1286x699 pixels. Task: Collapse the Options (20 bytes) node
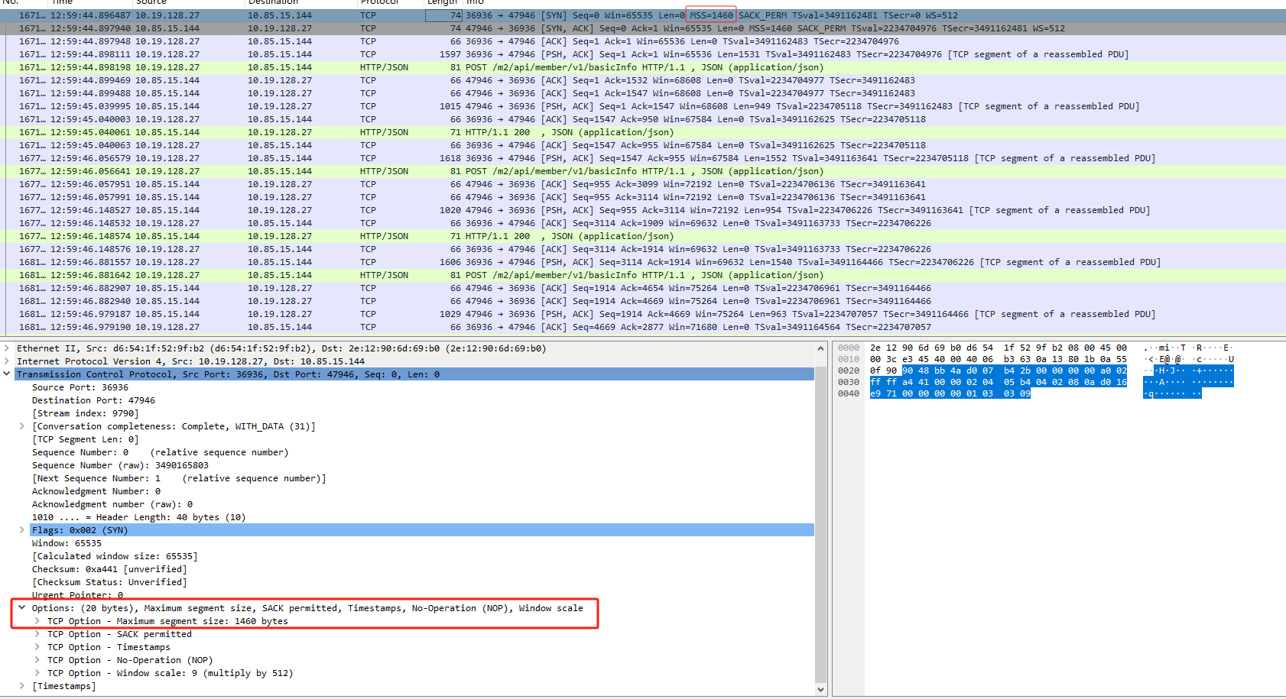(22, 608)
